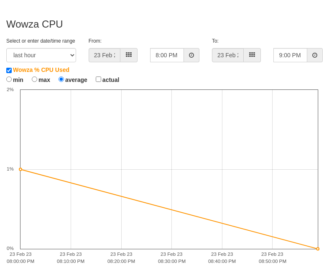This screenshot has width=329, height=265.
Task: Open the From time clock picker icon
Action: pos(191,55)
